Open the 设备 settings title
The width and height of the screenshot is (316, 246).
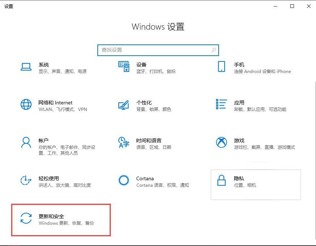[141, 65]
